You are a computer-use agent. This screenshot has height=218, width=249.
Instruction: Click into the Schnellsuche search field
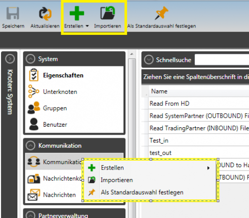tap(222, 59)
